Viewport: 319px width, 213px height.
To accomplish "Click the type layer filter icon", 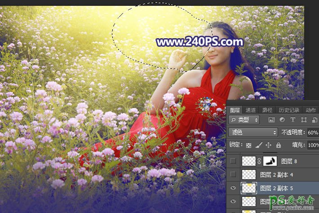I will pyautogui.click(x=293, y=120).
